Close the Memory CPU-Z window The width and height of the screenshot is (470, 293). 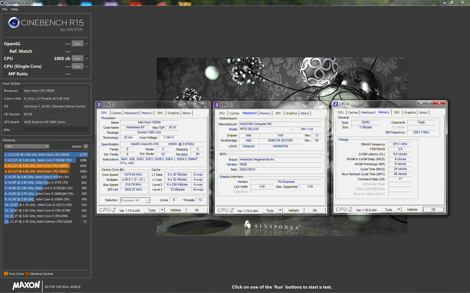click(439, 103)
